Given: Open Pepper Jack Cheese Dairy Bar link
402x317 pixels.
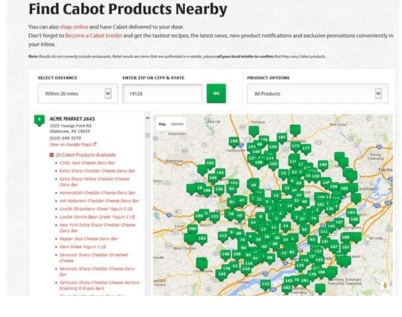Looking at the screenshot, I should coord(88,239).
